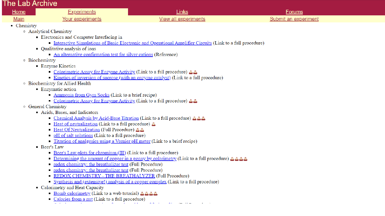Click flask rating icons beside Bomb calorimetry
The height and width of the screenshot is (216, 385).
(149, 193)
